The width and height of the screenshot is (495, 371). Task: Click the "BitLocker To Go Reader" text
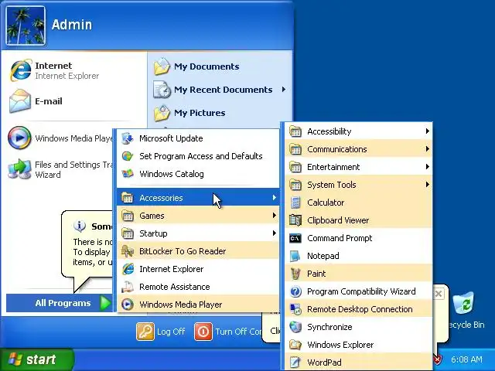[183, 251]
